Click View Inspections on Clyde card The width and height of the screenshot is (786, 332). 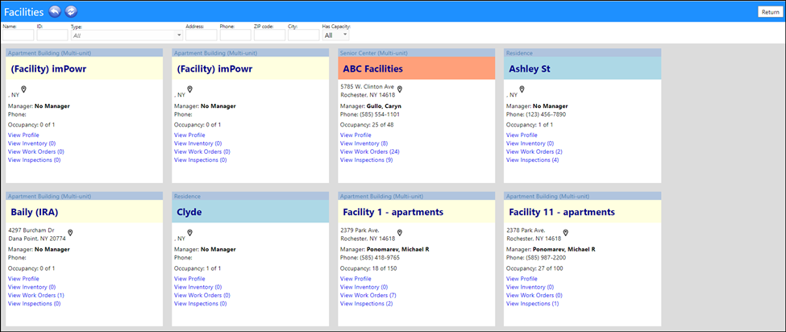[x=200, y=304]
